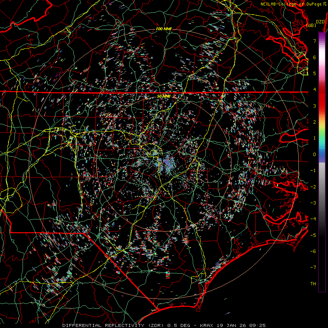Click the 0 value on the color scale
This screenshot has height=328, width=328.
[x=315, y=155]
